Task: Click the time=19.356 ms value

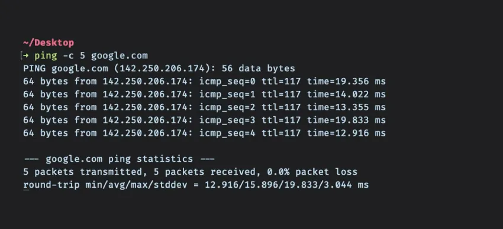Action: [x=346, y=81]
